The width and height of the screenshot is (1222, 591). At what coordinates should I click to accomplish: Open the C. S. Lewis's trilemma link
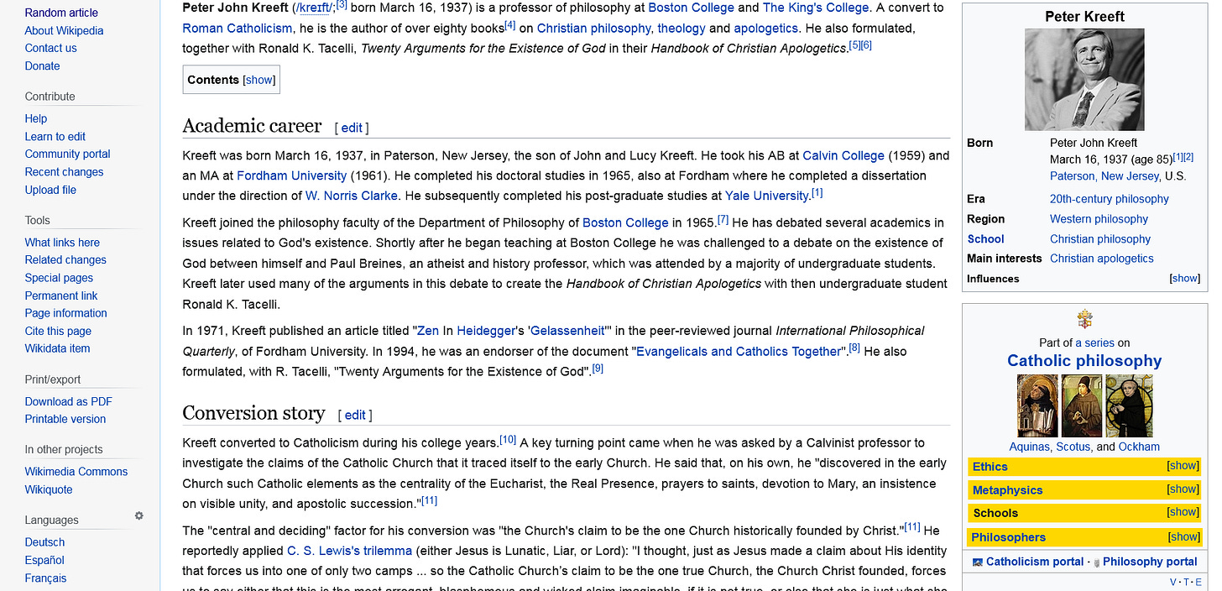(x=349, y=551)
